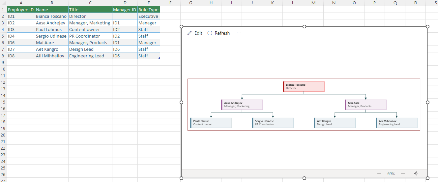Screen dimensions: 438x182
Task: Select column S header
Action: click(x=432, y=3)
